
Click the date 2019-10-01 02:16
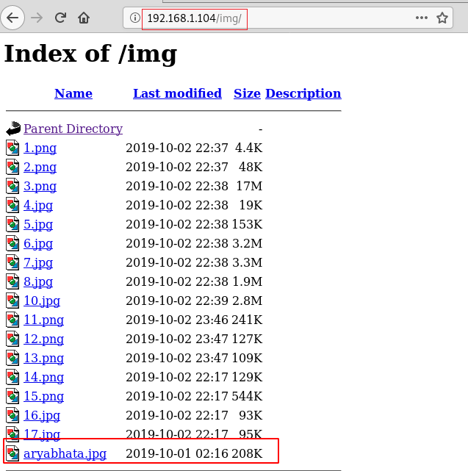(177, 453)
